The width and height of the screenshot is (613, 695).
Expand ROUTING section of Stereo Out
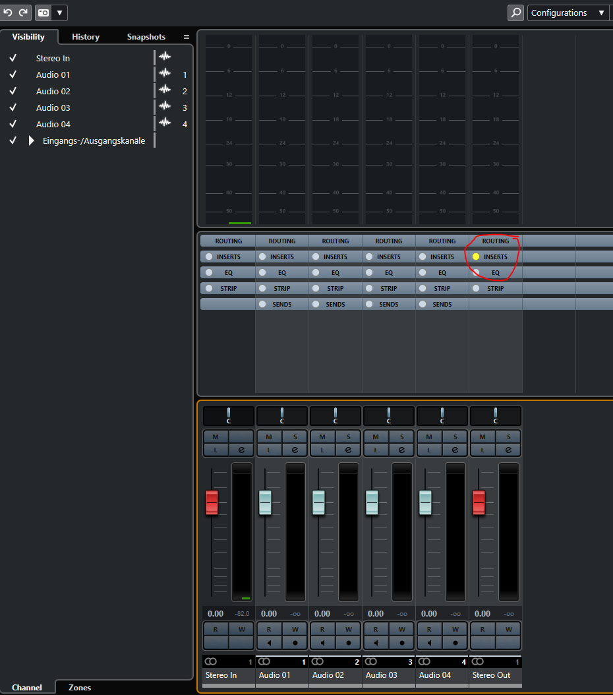[496, 241]
